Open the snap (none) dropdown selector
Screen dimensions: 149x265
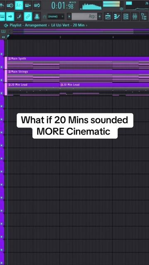56,17
